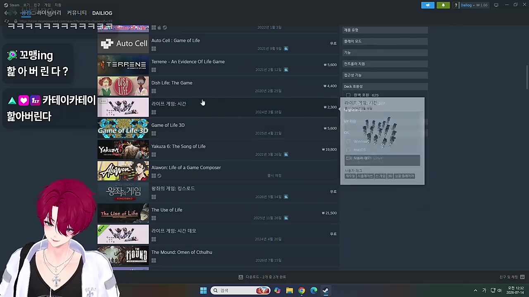The width and height of the screenshot is (529, 297).
Task: Open Terrene - An Evidence Of Life Game
Action: (218, 65)
